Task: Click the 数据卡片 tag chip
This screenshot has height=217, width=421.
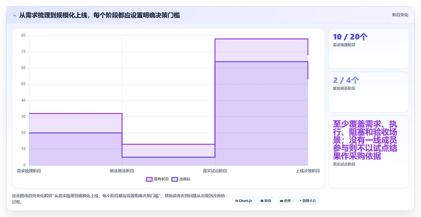Action: (308, 201)
